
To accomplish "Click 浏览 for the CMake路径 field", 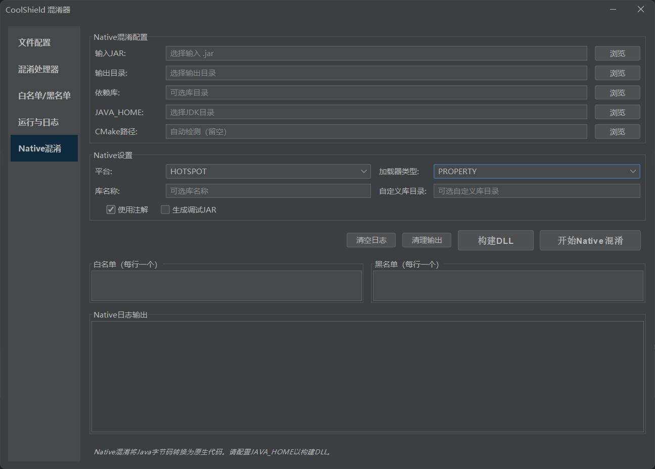I will (x=617, y=132).
